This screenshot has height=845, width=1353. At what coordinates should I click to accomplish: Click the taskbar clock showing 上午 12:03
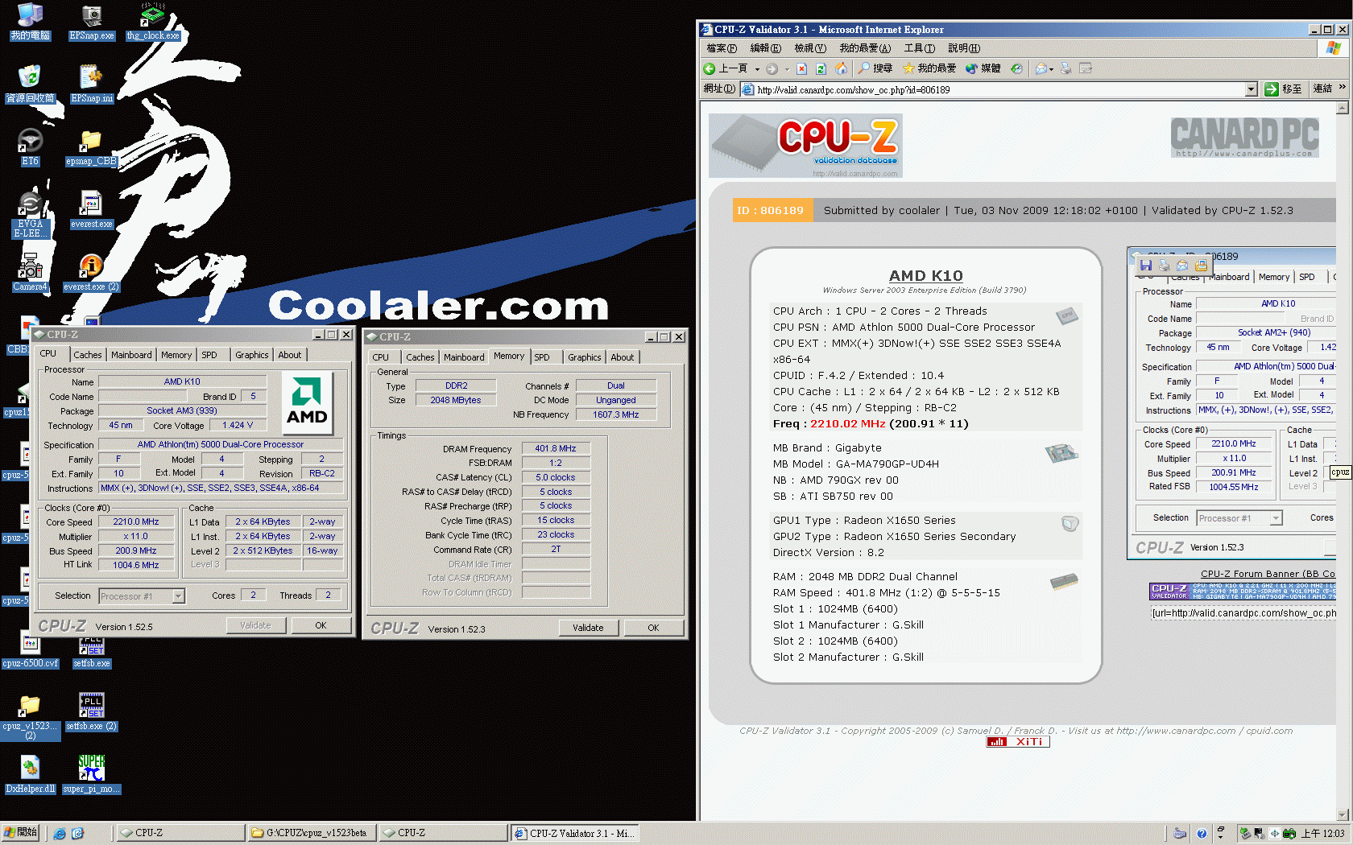(x=1322, y=833)
